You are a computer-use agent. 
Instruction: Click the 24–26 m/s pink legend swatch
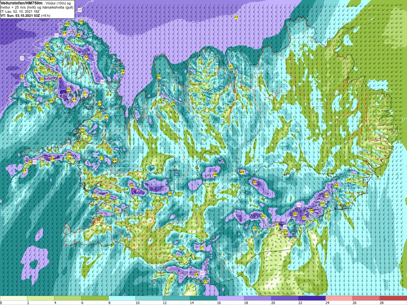pos(339,298)
